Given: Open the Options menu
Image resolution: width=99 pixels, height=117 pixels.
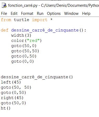Looking at the screenshot, I should coord(54,14).
